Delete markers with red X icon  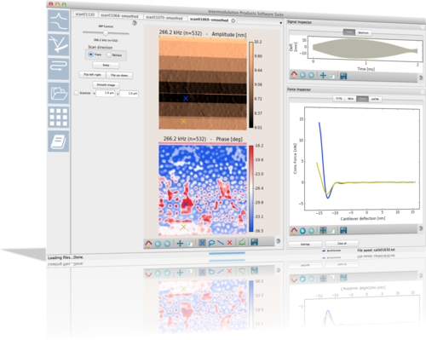pyautogui.click(x=229, y=243)
